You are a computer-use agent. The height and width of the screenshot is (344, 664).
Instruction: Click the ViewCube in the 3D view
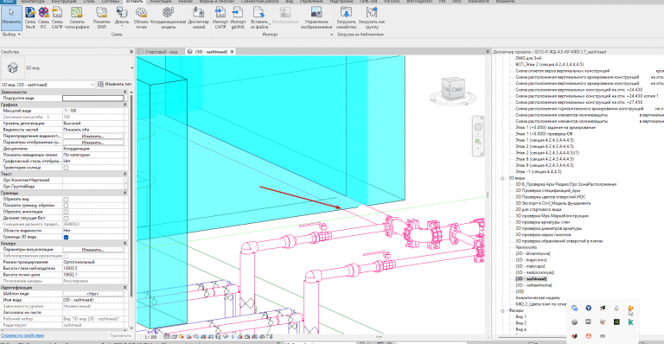tap(453, 89)
